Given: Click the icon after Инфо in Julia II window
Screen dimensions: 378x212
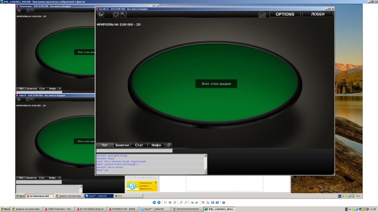Looking at the screenshot, I should (59, 178).
